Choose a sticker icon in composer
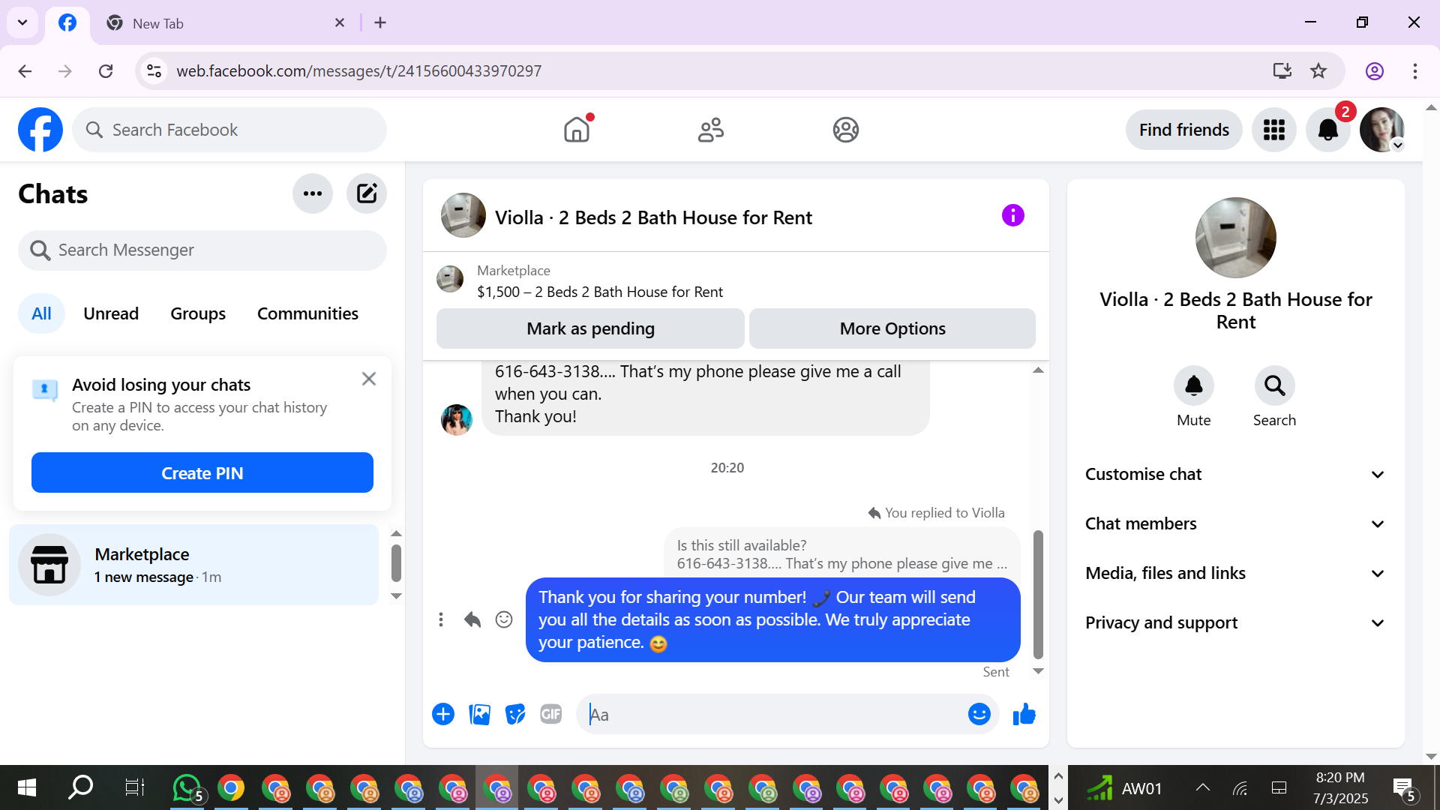1440x810 pixels. click(515, 715)
